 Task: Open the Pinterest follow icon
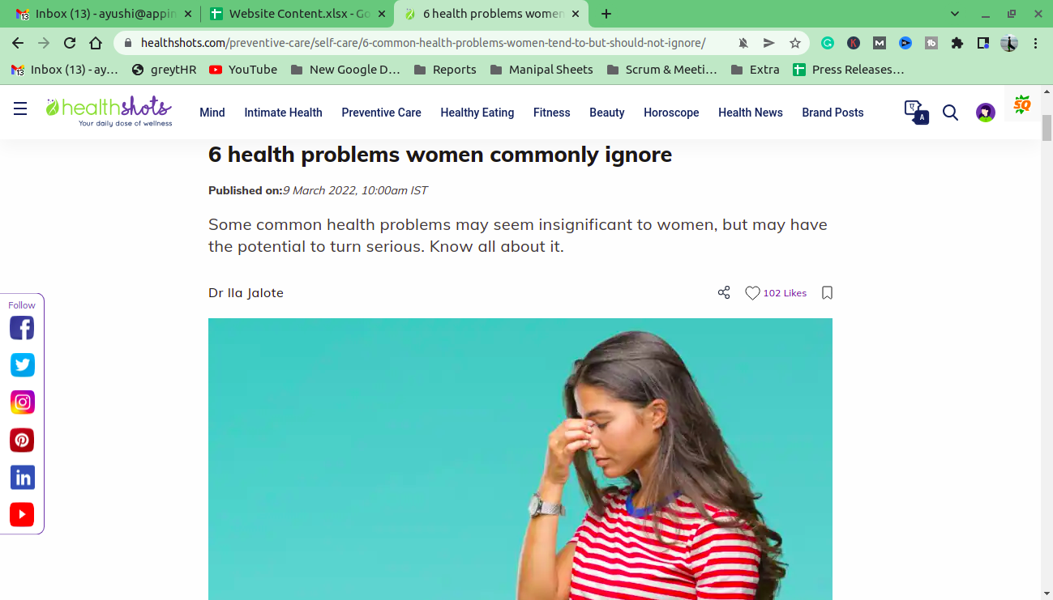pos(22,440)
